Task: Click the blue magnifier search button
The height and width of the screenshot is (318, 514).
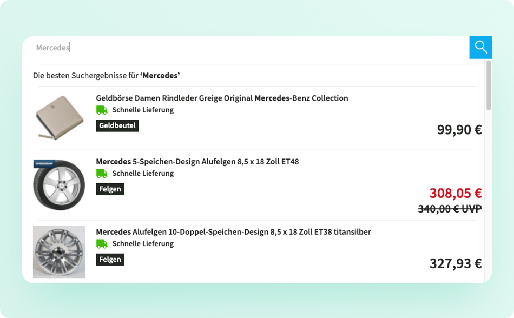Action: [480, 47]
